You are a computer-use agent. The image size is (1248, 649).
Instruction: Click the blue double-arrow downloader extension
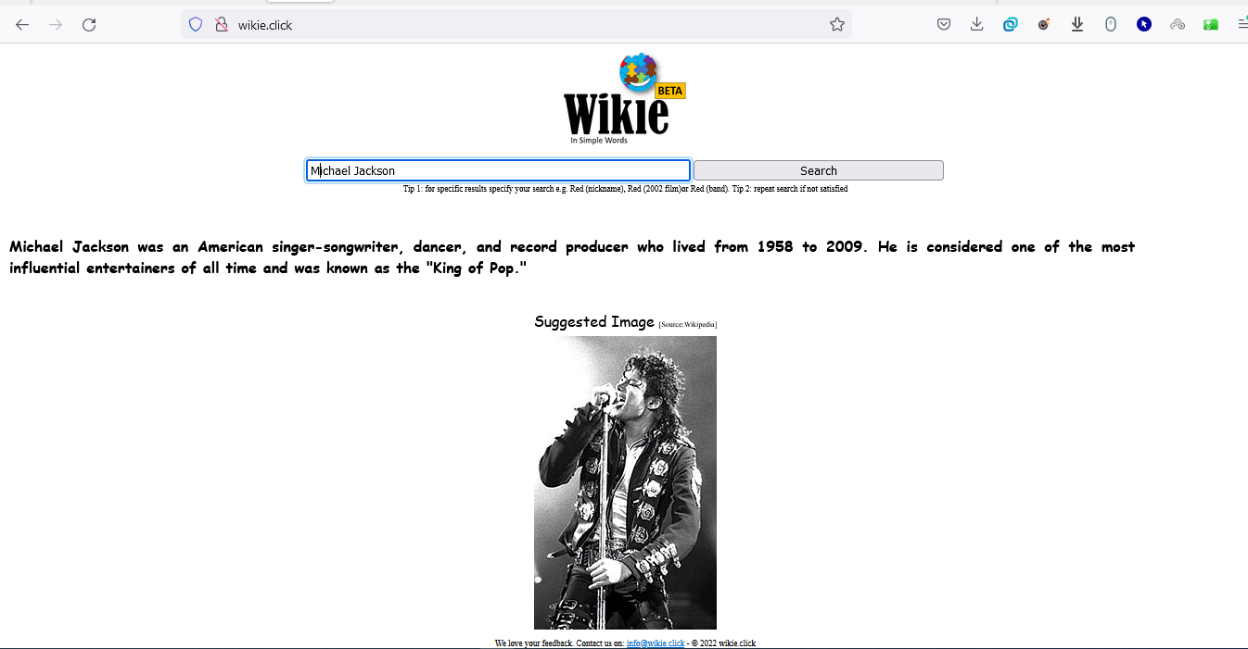[1076, 24]
